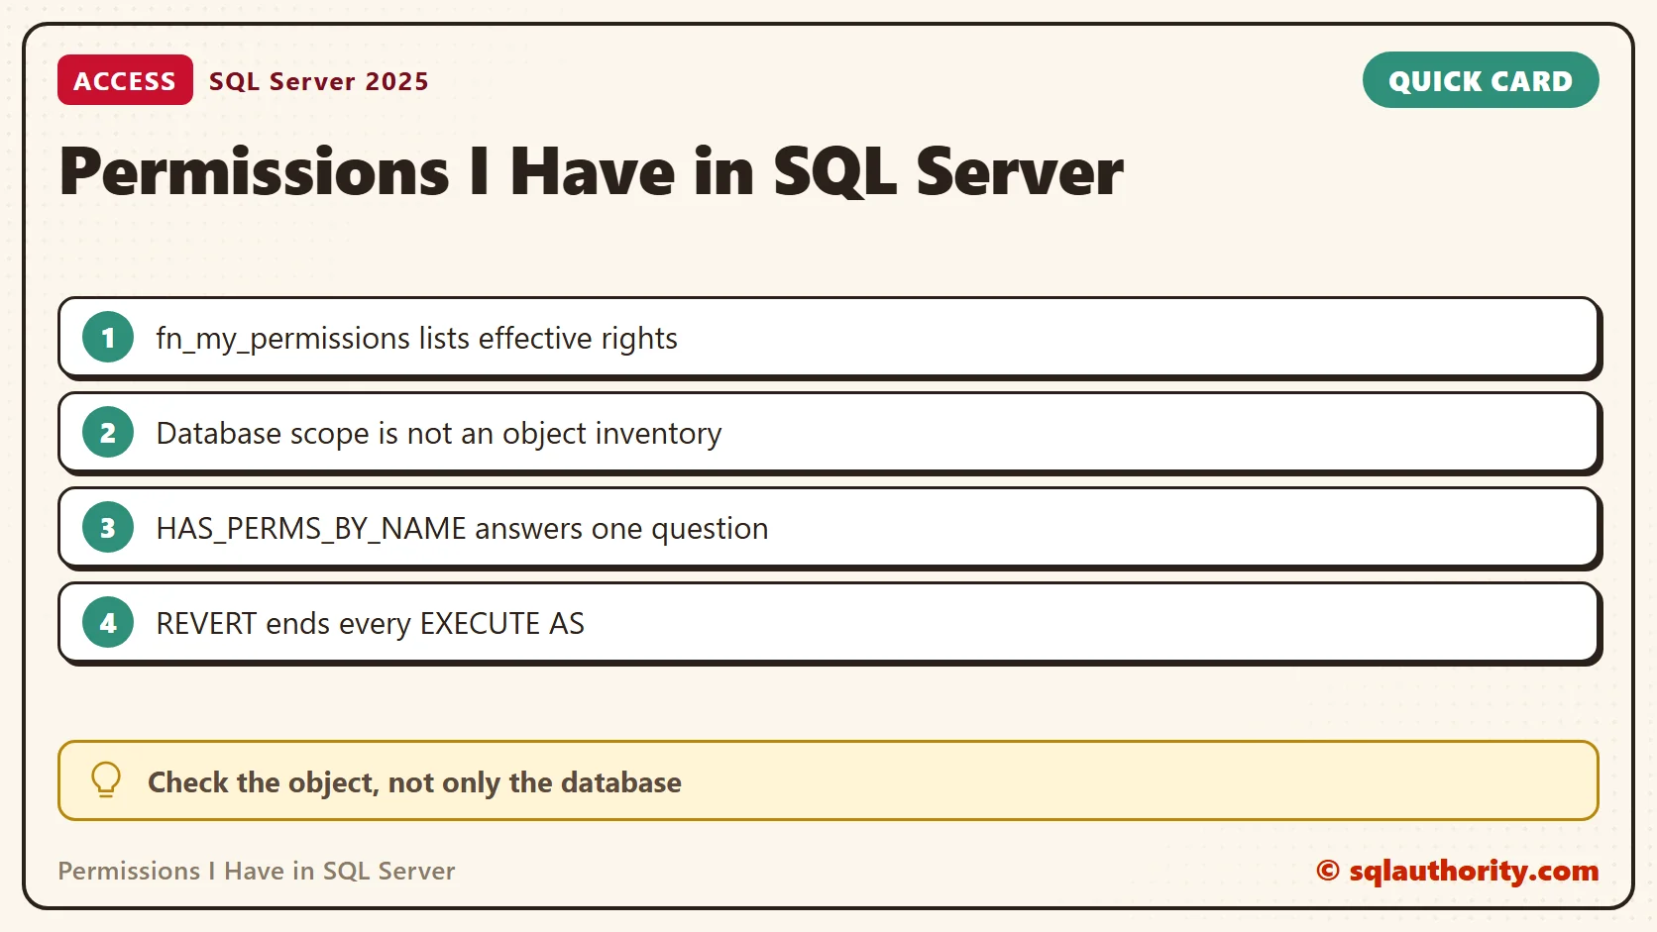Image resolution: width=1657 pixels, height=932 pixels.
Task: Open the sqlauthority.com link
Action: coord(1458,871)
